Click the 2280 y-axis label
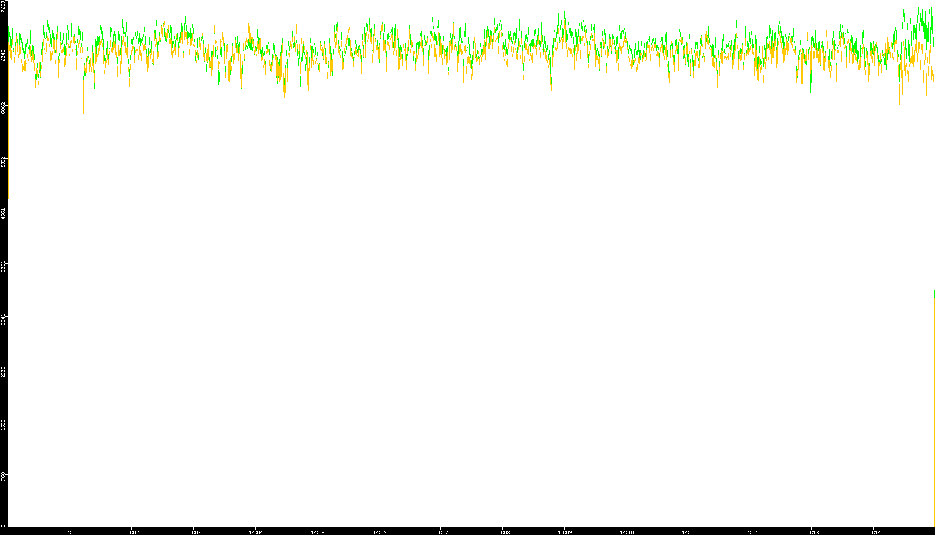 click(x=3, y=372)
